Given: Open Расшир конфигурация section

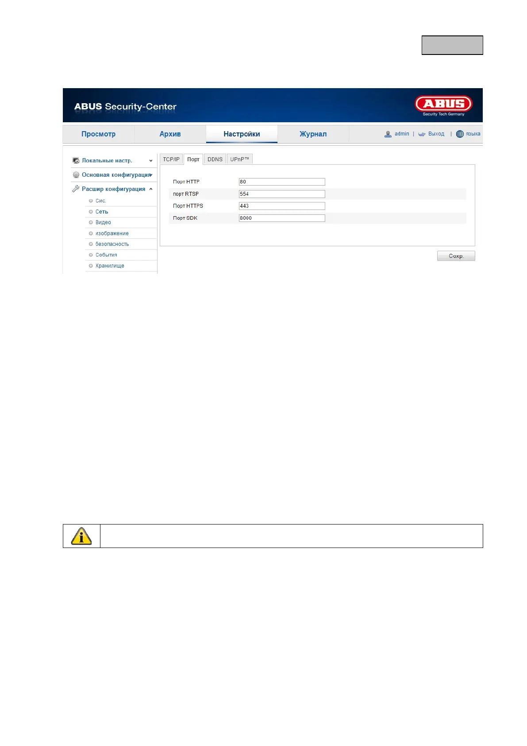Looking at the screenshot, I should 113,189.
